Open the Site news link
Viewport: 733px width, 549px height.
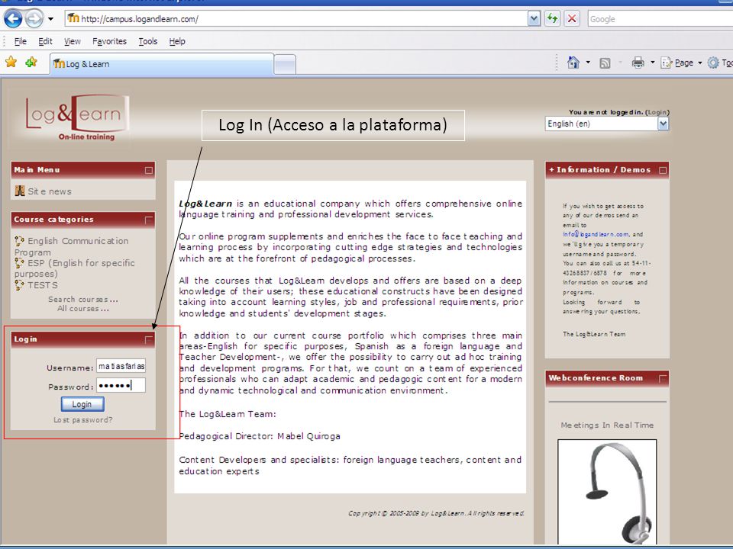(x=50, y=191)
